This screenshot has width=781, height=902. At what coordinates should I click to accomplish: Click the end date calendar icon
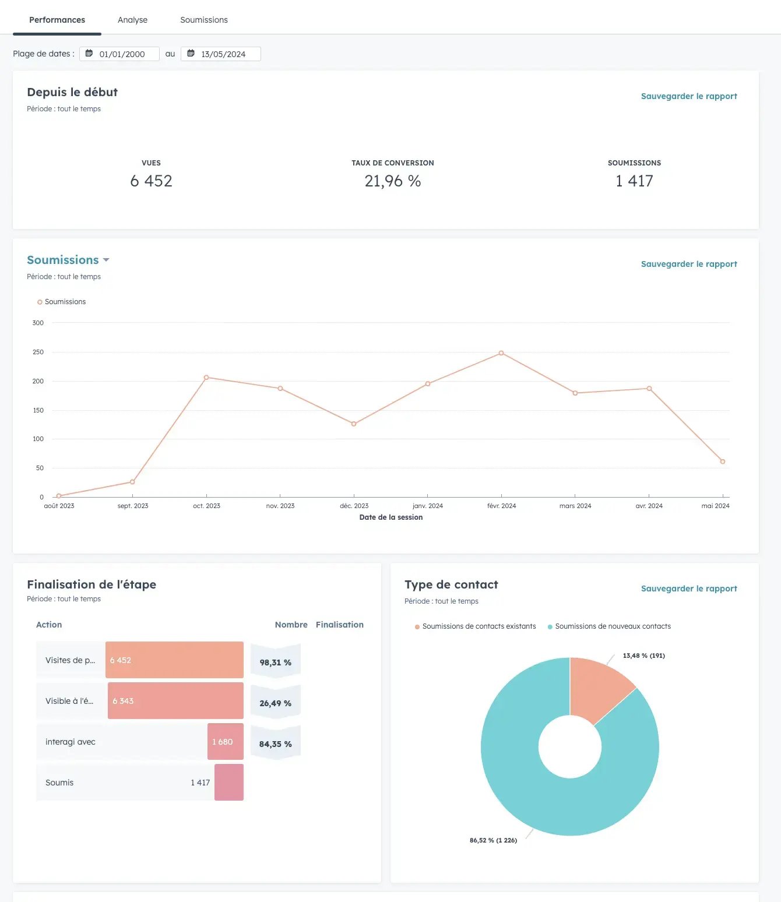tap(191, 54)
